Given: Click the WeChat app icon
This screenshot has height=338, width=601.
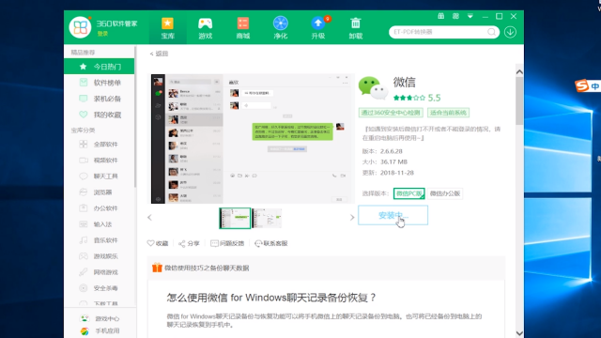Looking at the screenshot, I should click(x=373, y=87).
